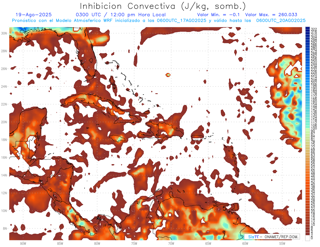
Task: Click the date label "19-Ago-2025"
Action: point(34,15)
